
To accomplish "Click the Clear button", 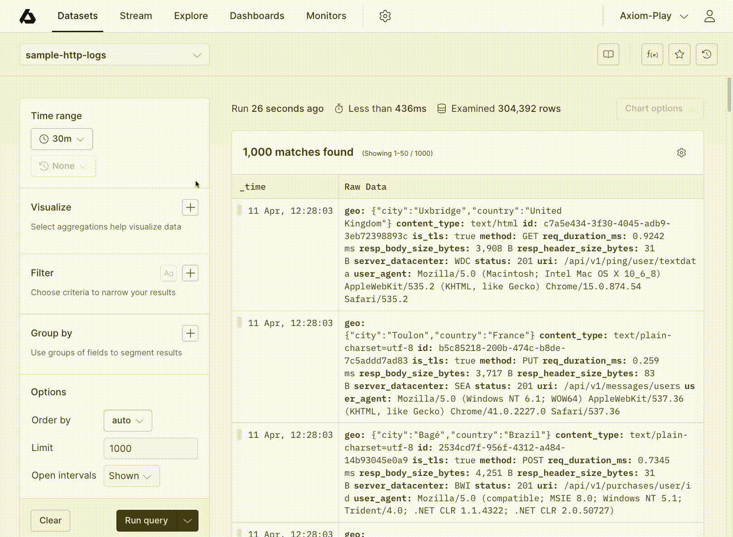I will point(50,521).
